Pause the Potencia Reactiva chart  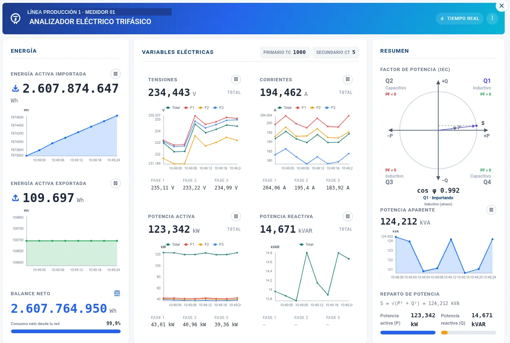click(348, 216)
